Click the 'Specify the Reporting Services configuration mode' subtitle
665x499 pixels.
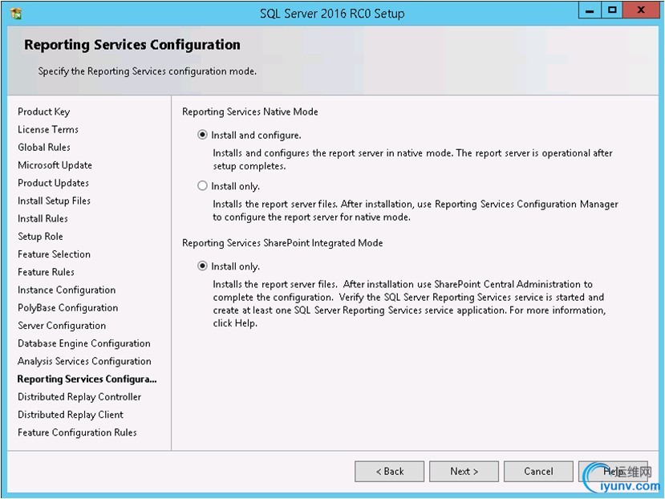147,71
